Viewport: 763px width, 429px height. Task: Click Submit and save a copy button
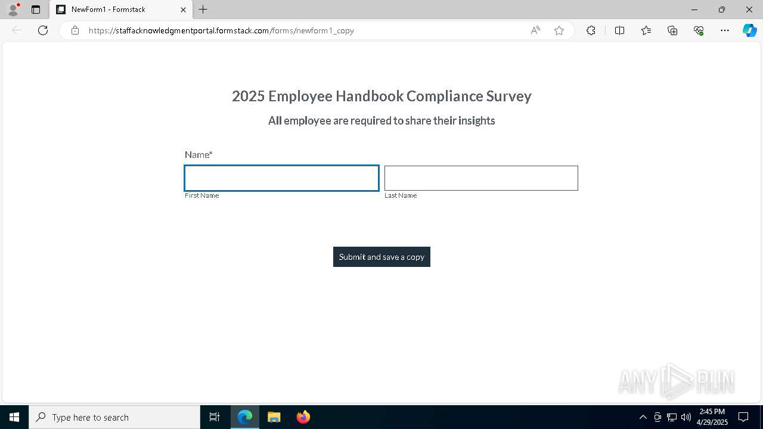click(381, 257)
